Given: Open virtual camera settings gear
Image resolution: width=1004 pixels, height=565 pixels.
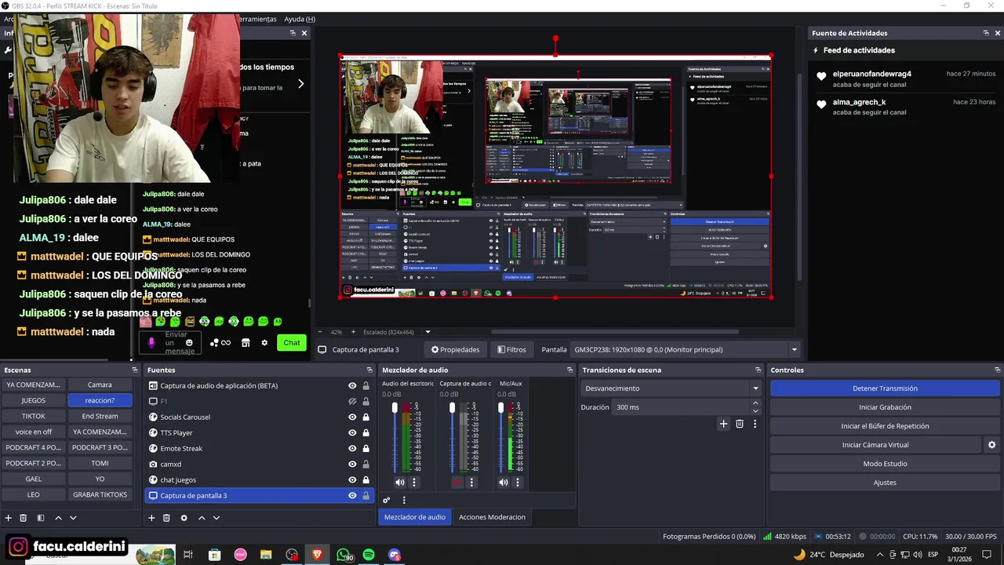Looking at the screenshot, I should 991,445.
